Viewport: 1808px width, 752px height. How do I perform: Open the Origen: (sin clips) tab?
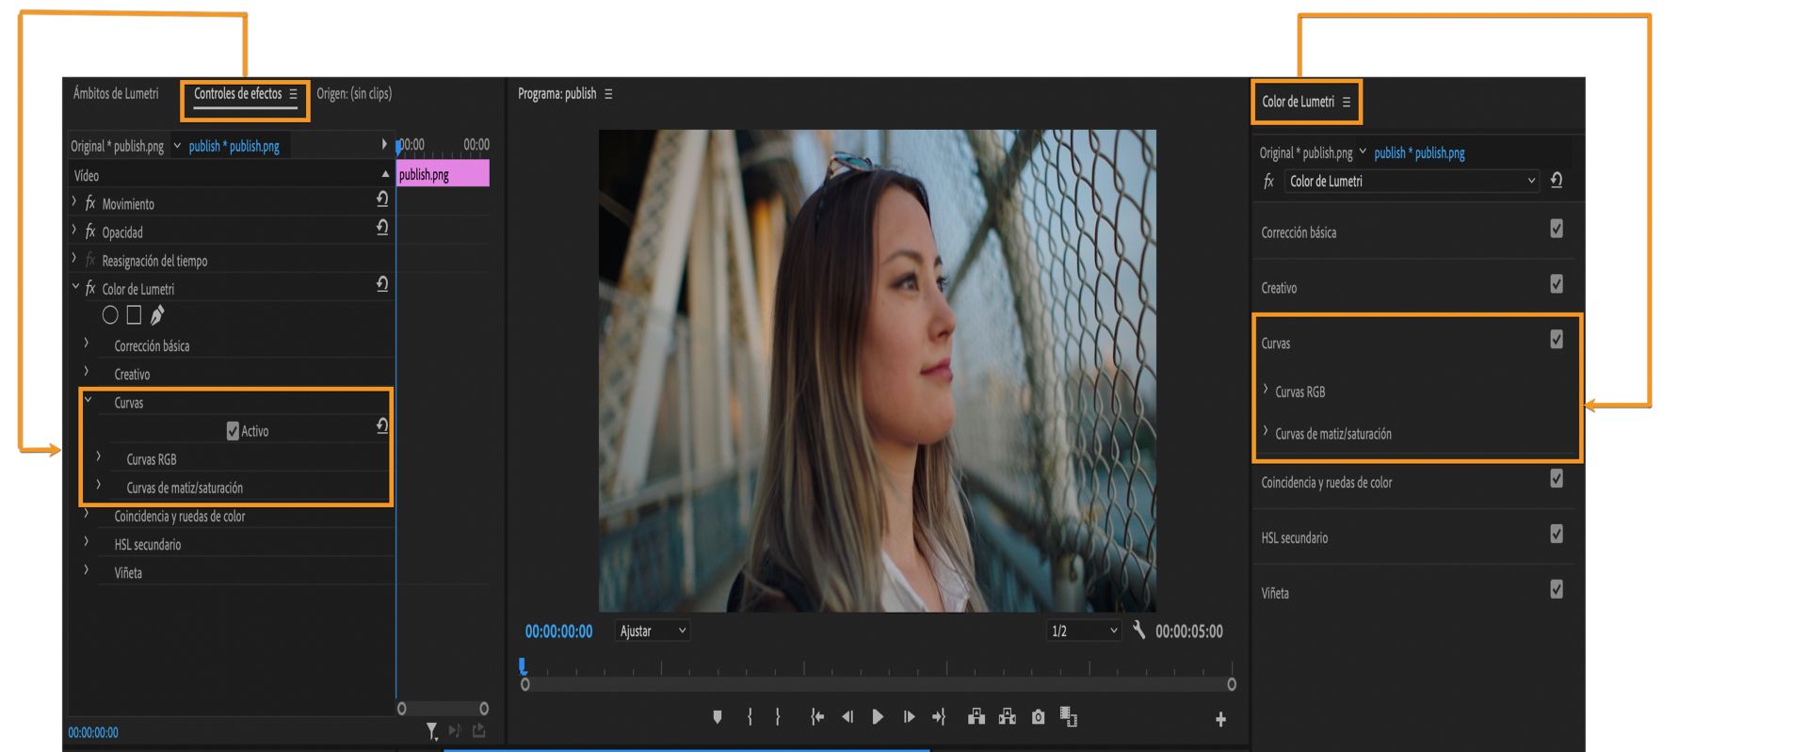point(354,94)
